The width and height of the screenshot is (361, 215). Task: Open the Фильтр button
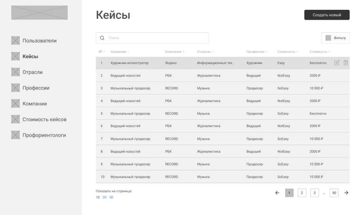click(x=335, y=38)
